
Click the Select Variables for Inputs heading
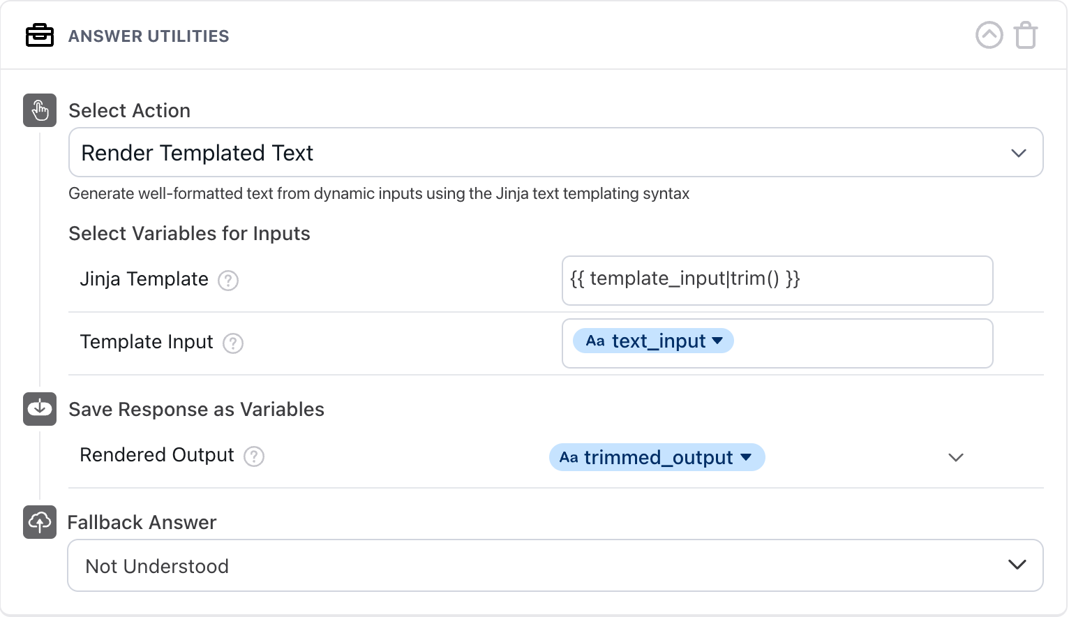pyautogui.click(x=189, y=233)
